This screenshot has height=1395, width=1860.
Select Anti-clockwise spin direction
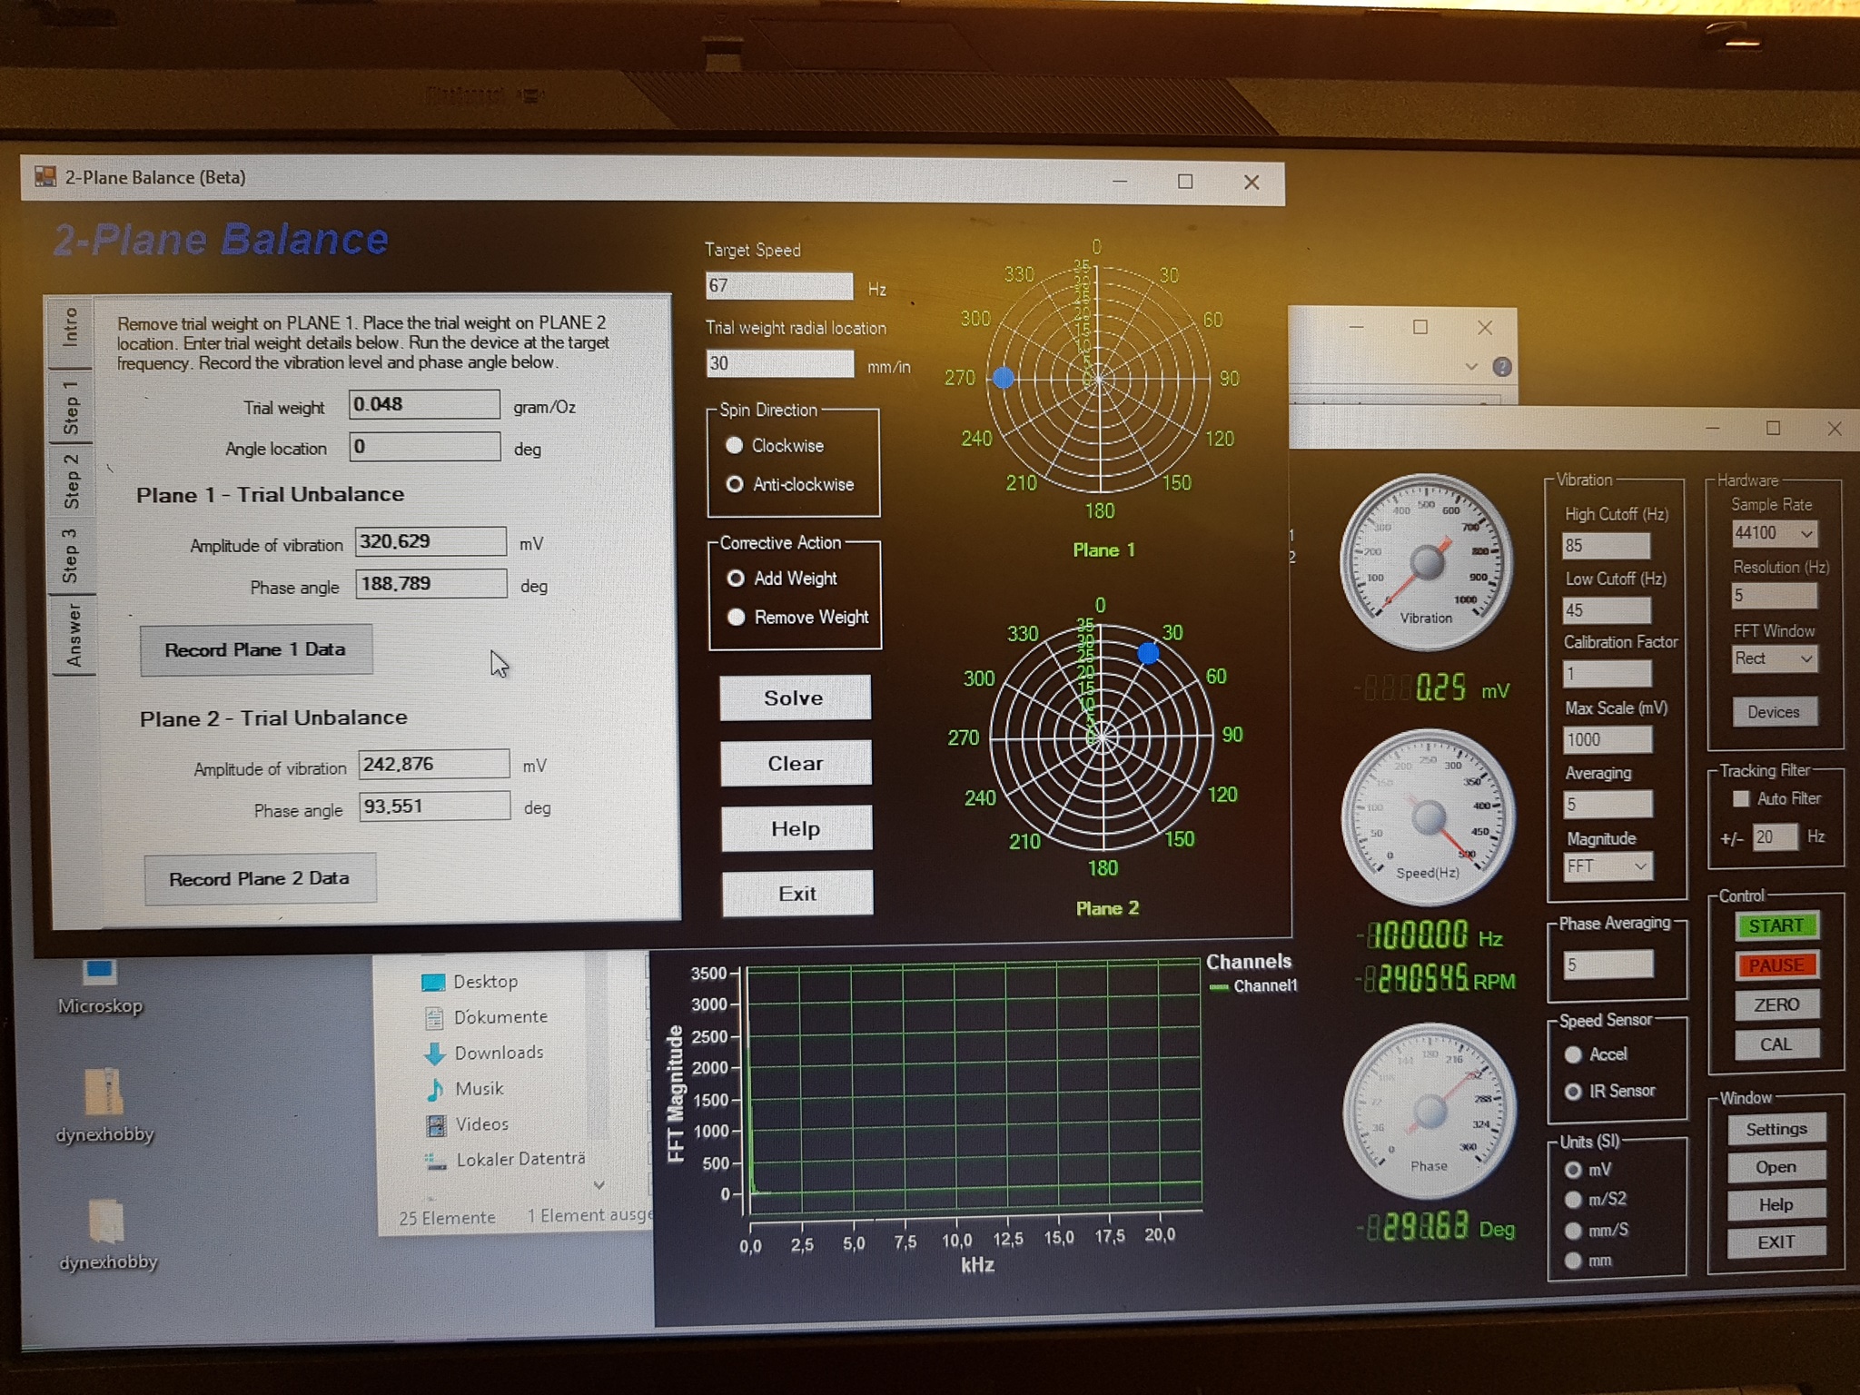click(x=735, y=484)
